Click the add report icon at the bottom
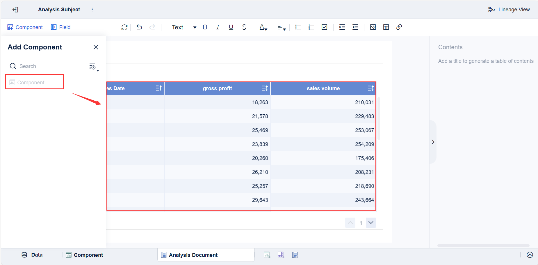The image size is (538, 265). point(295,255)
